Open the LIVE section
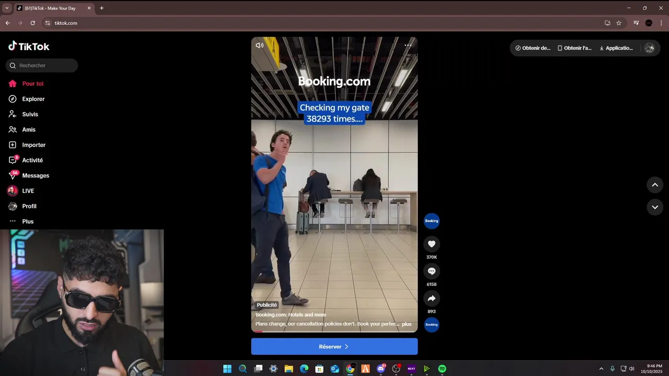Viewport: 669px width, 376px height. [x=22, y=191]
